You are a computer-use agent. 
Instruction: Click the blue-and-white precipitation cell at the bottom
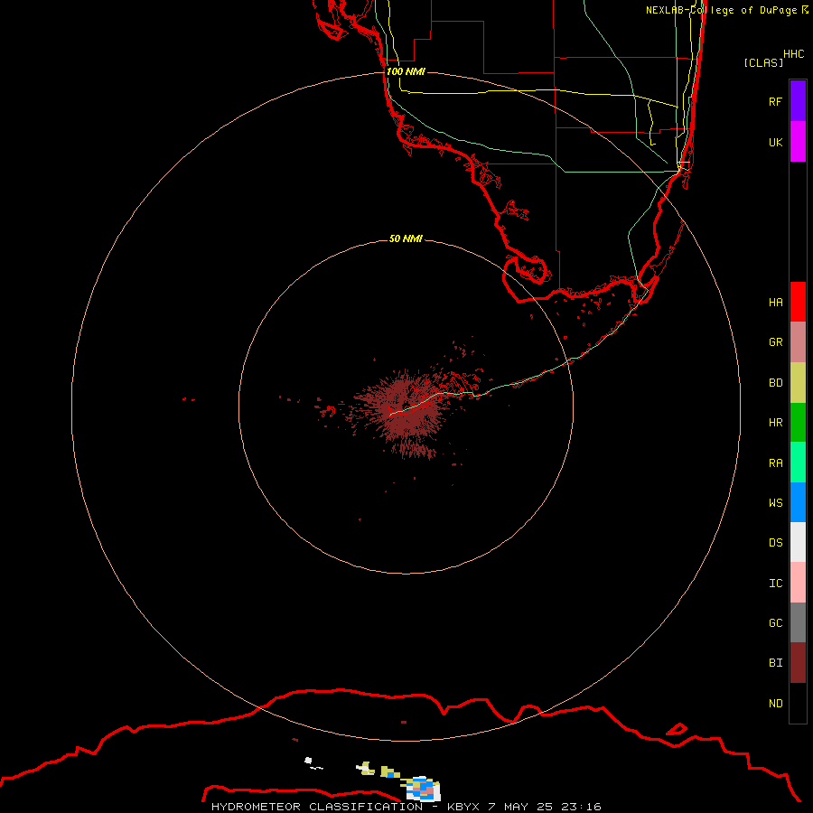[423, 789]
